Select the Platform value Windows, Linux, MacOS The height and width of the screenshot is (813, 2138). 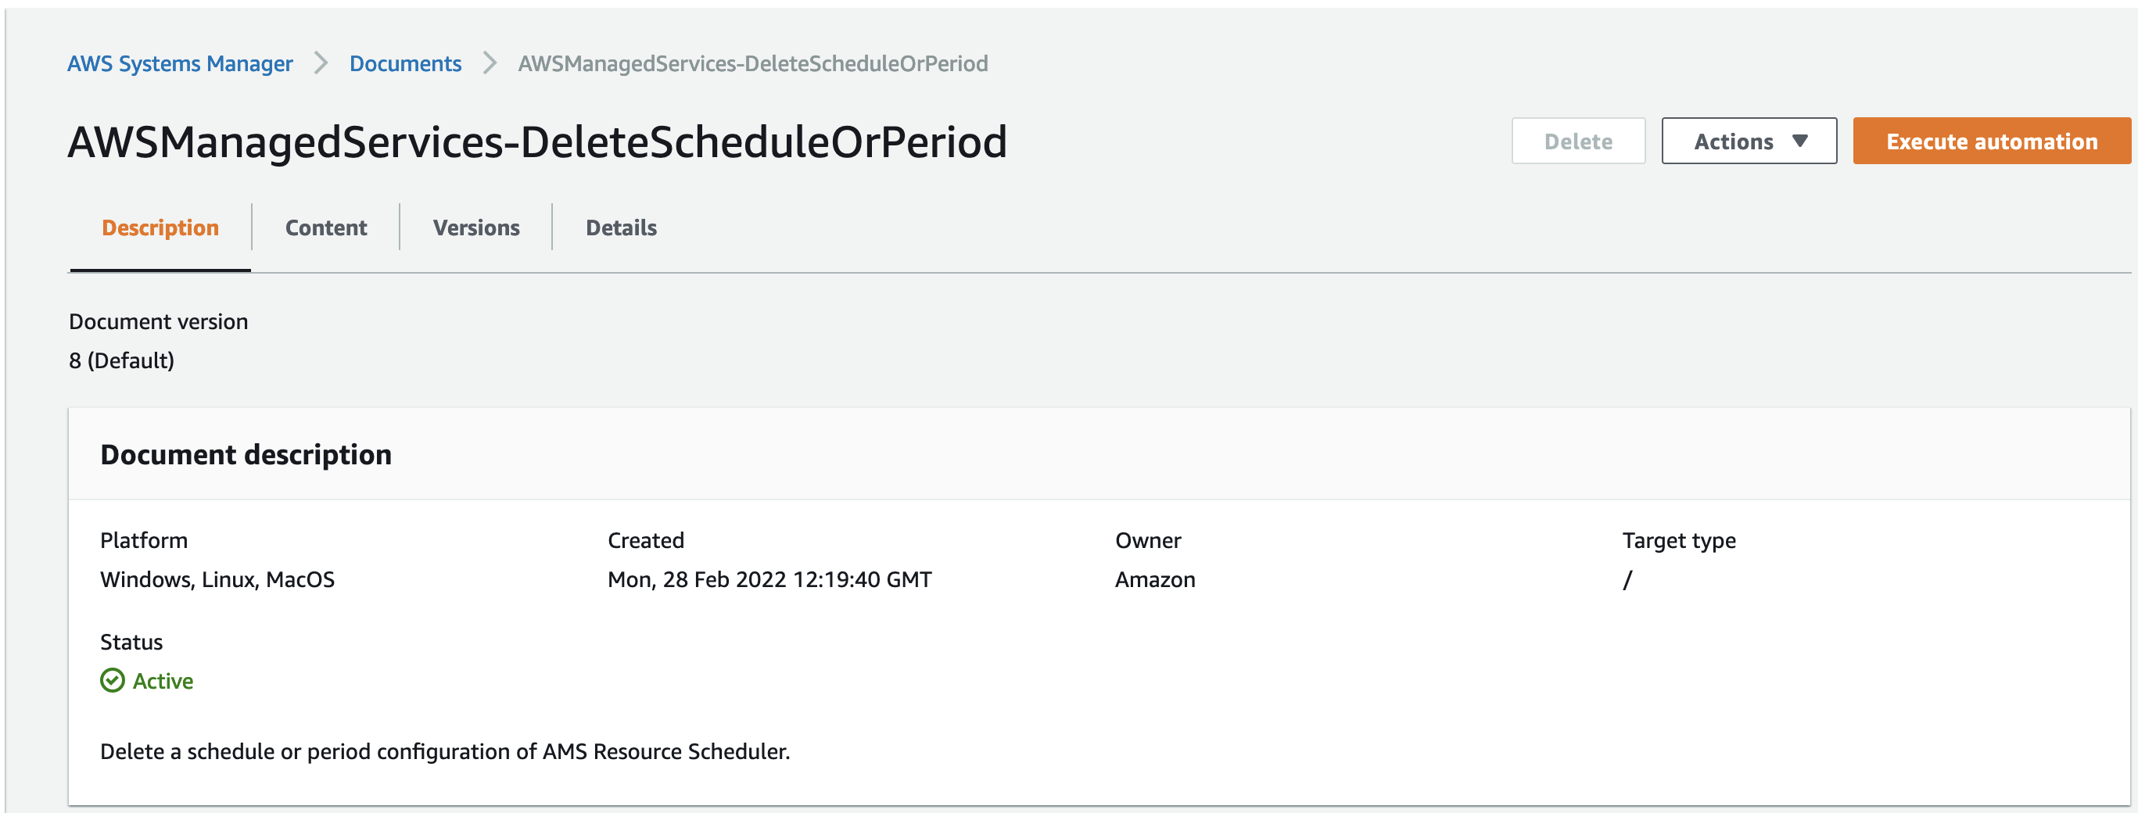[217, 579]
